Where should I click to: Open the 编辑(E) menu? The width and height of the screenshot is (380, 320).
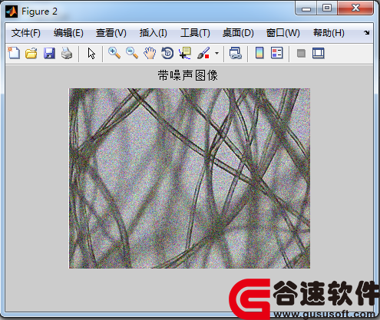[x=68, y=33]
